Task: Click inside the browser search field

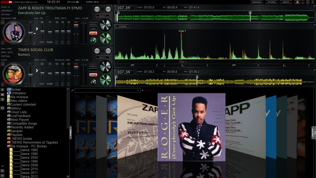Action: 107,91
